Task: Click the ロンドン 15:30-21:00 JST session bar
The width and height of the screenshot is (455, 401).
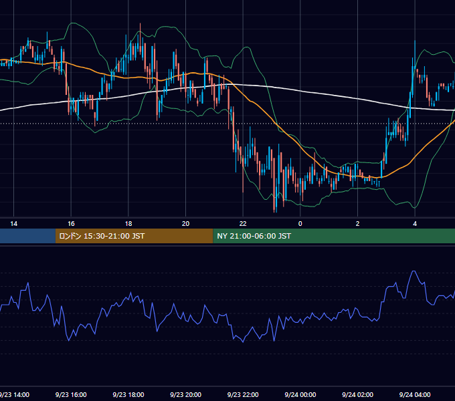Action: 134,236
